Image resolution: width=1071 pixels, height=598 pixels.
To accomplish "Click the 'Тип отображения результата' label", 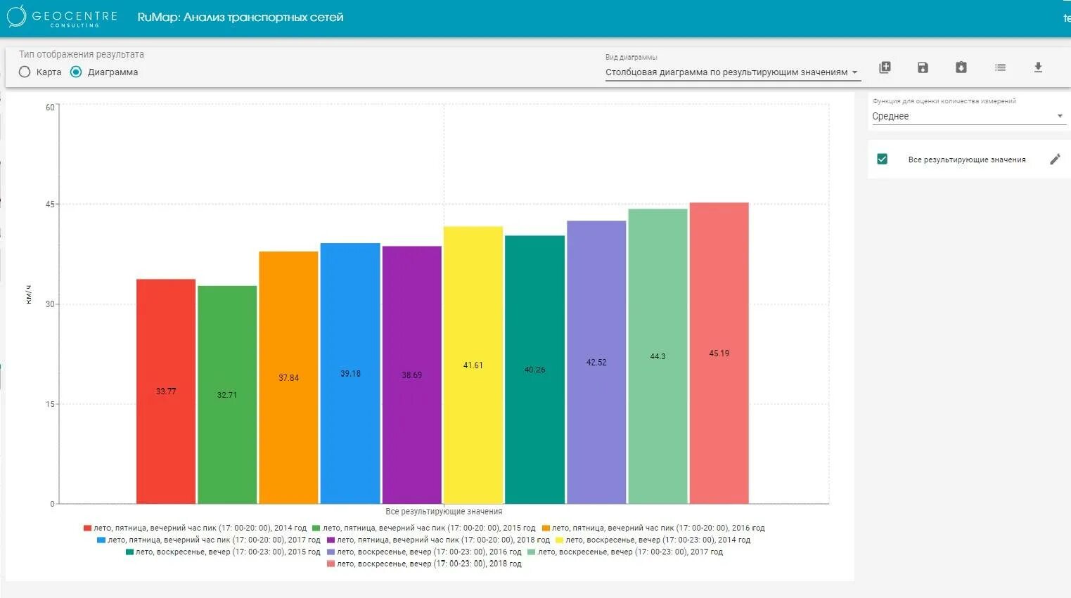I will pos(82,54).
